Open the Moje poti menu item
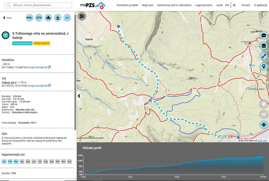 147,5
